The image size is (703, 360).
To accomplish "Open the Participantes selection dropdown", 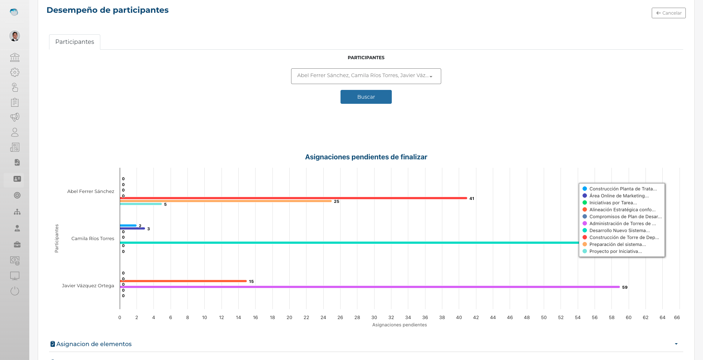I will tap(366, 76).
